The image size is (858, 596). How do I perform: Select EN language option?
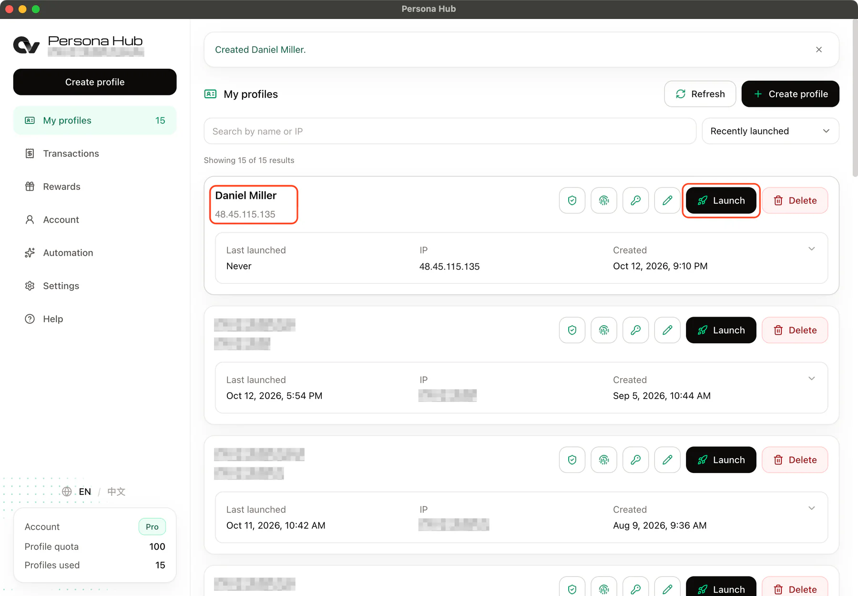(x=85, y=492)
